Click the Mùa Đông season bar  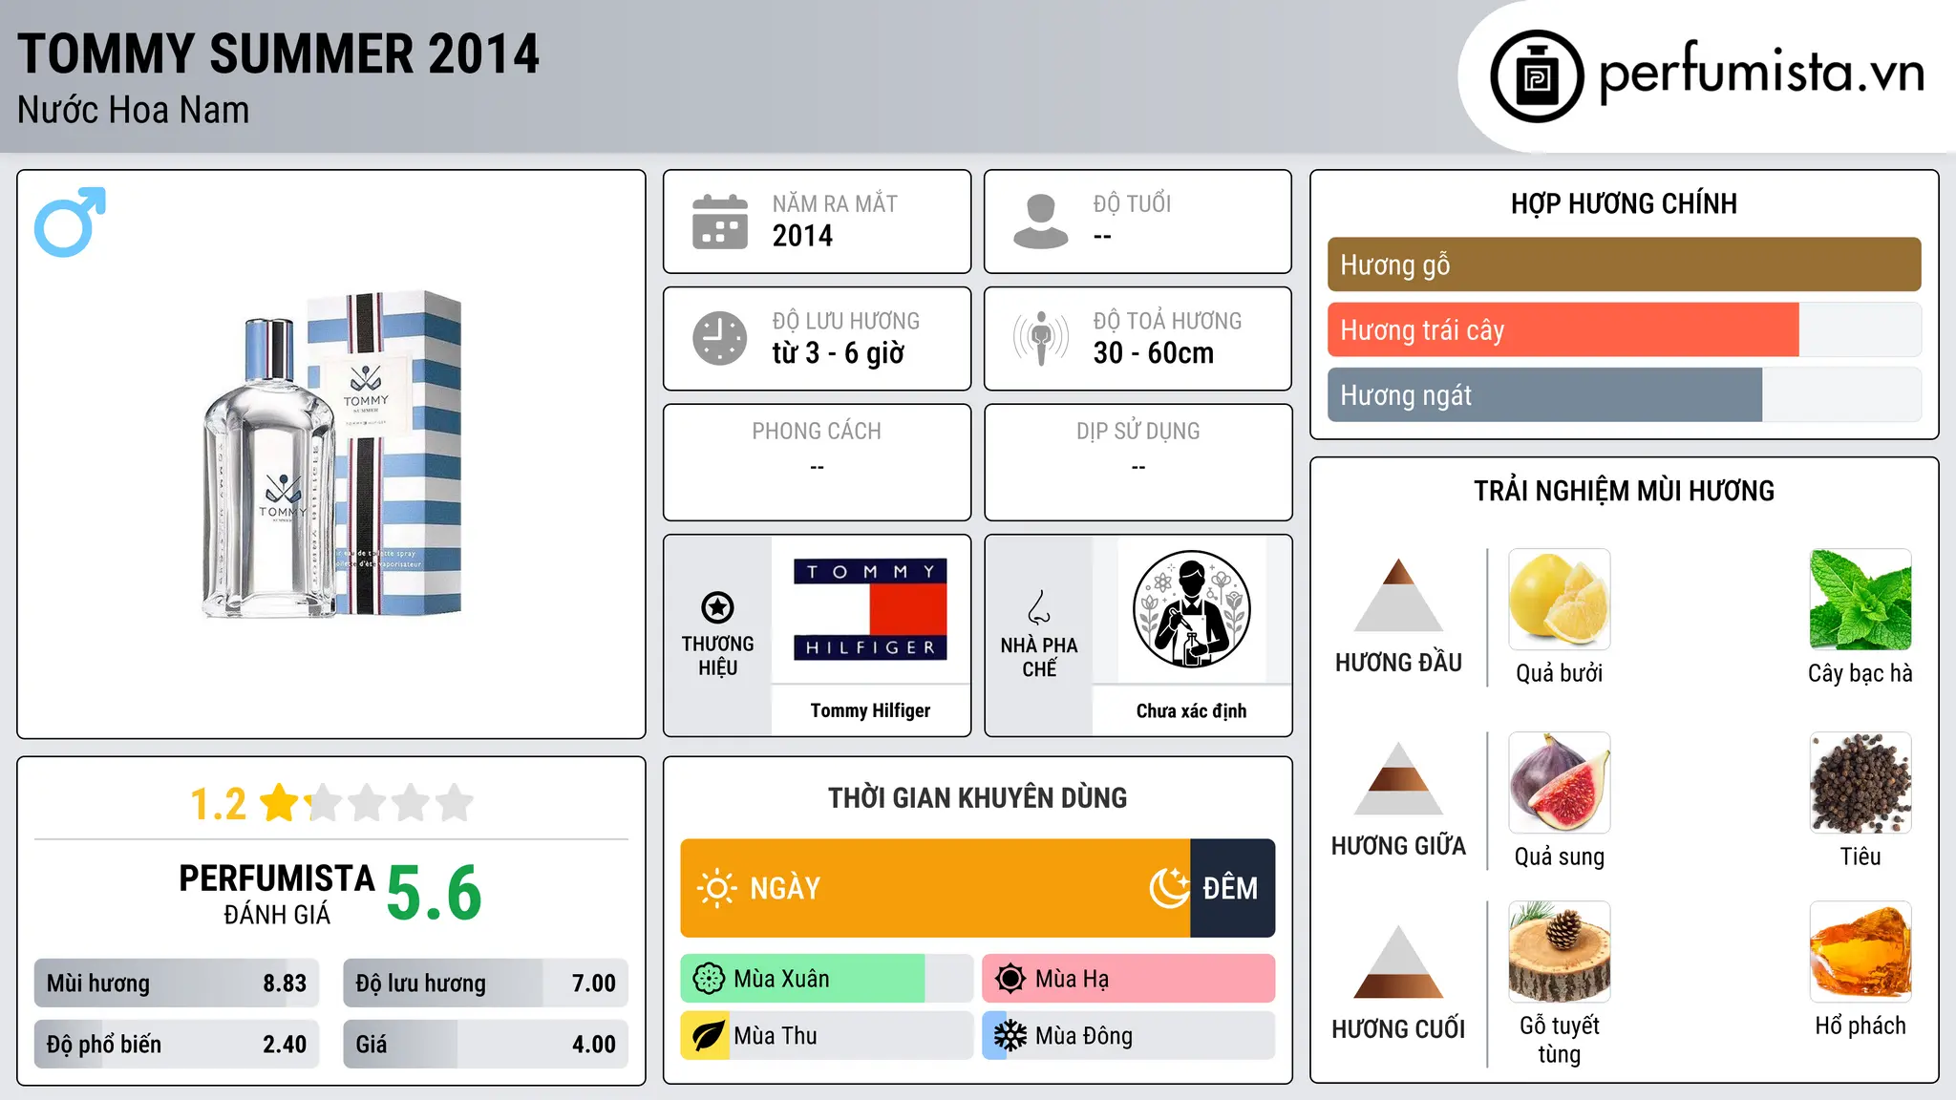(1128, 1036)
